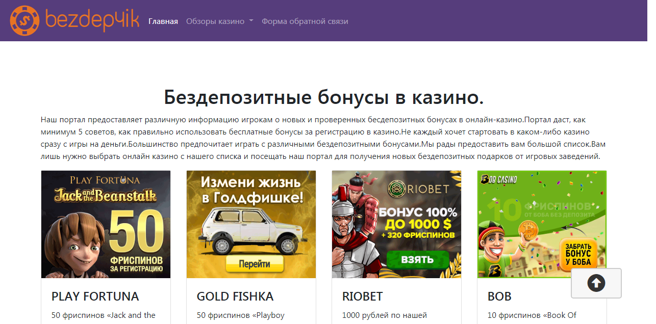
Task: Expand the Обзоры казино dropdown
Action: (220, 21)
